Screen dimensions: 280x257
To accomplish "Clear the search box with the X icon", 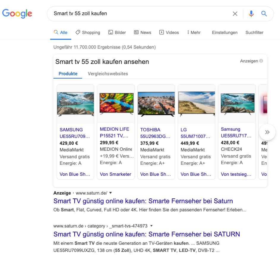I will pyautogui.click(x=235, y=14).
